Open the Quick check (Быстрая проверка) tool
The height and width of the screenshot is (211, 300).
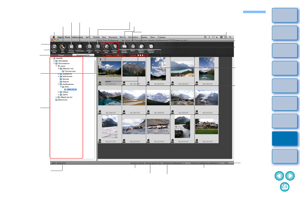[124, 46]
